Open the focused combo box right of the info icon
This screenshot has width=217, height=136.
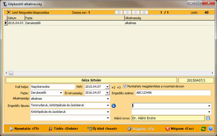pyautogui.click(x=209, y=106)
